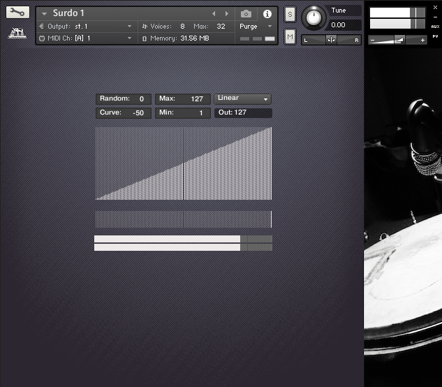Click the output routing icon

click(42, 27)
